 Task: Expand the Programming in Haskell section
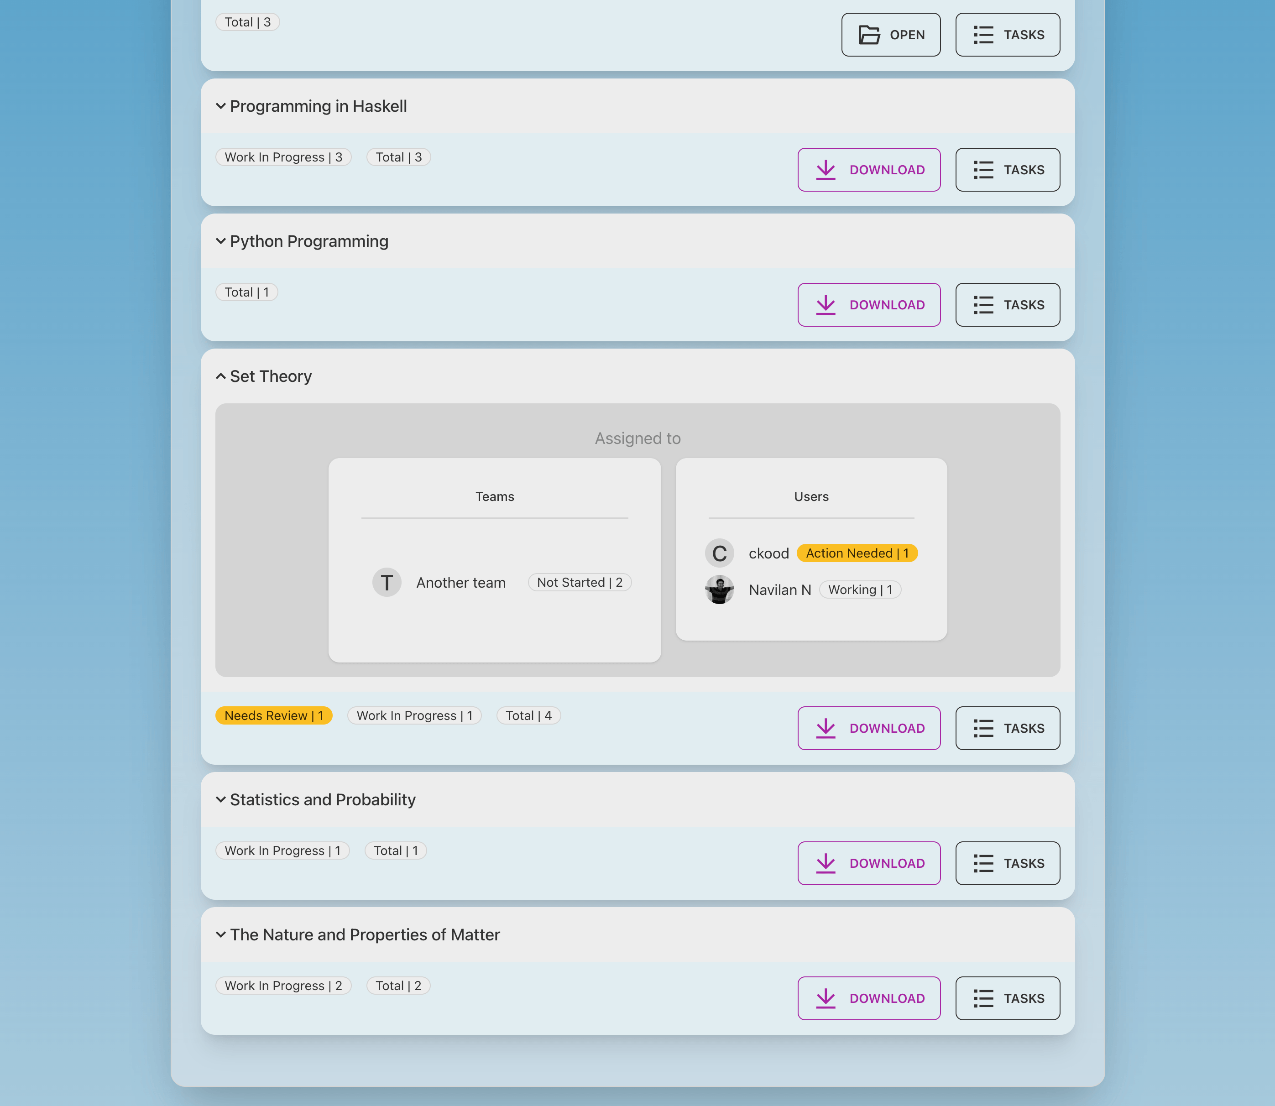pyautogui.click(x=220, y=106)
